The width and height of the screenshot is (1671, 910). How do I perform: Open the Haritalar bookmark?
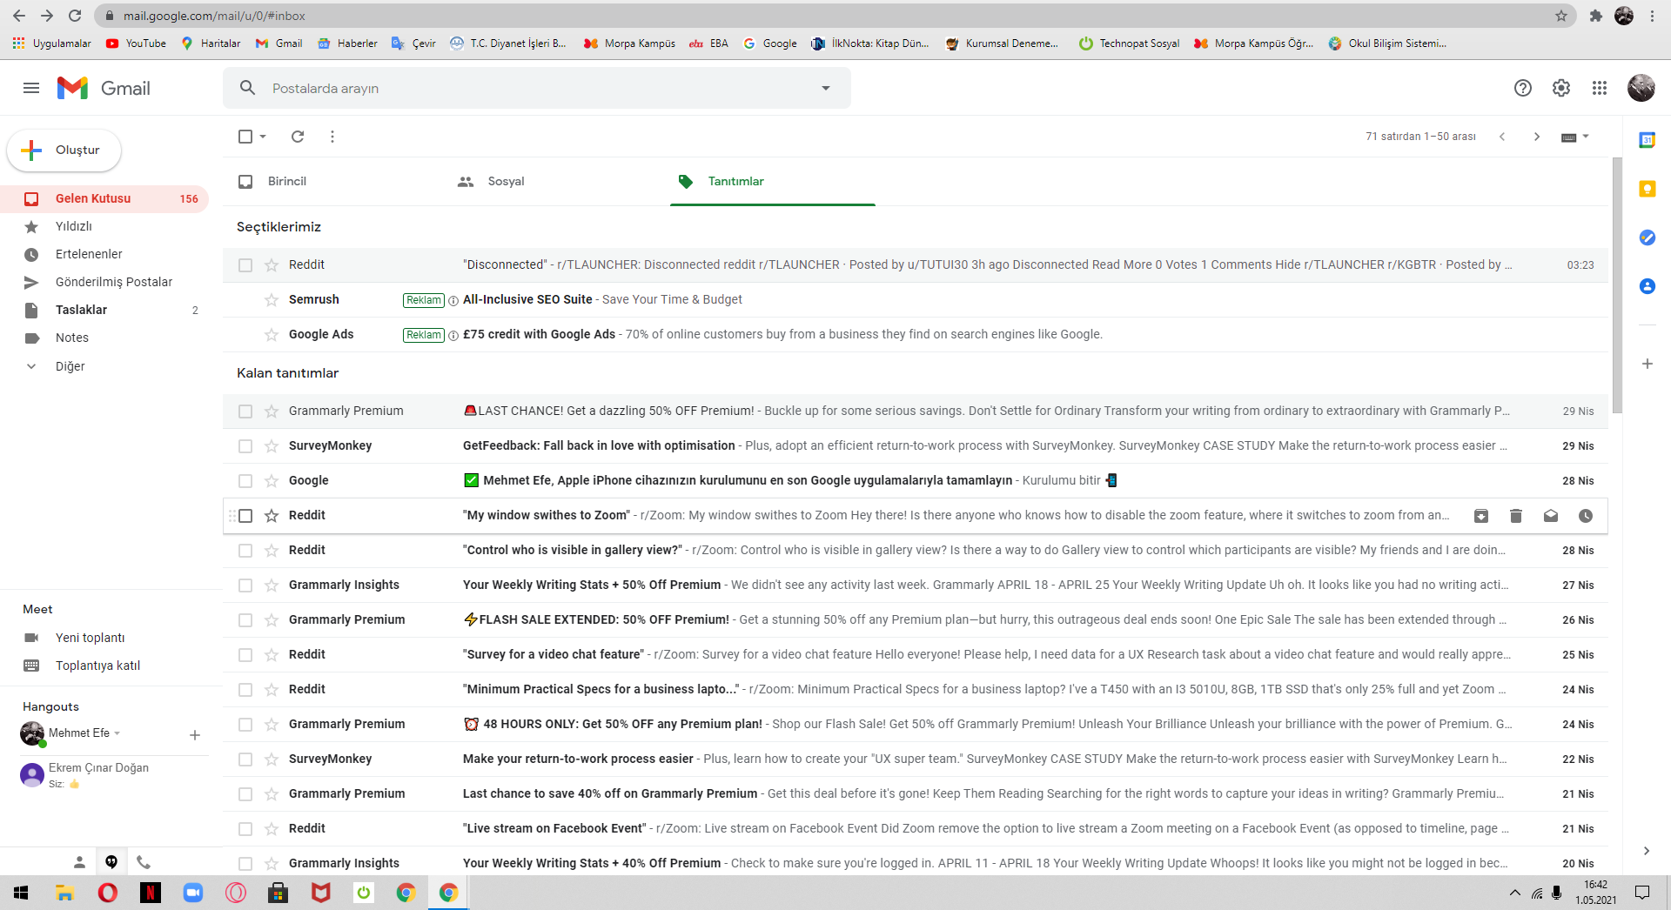tap(211, 43)
